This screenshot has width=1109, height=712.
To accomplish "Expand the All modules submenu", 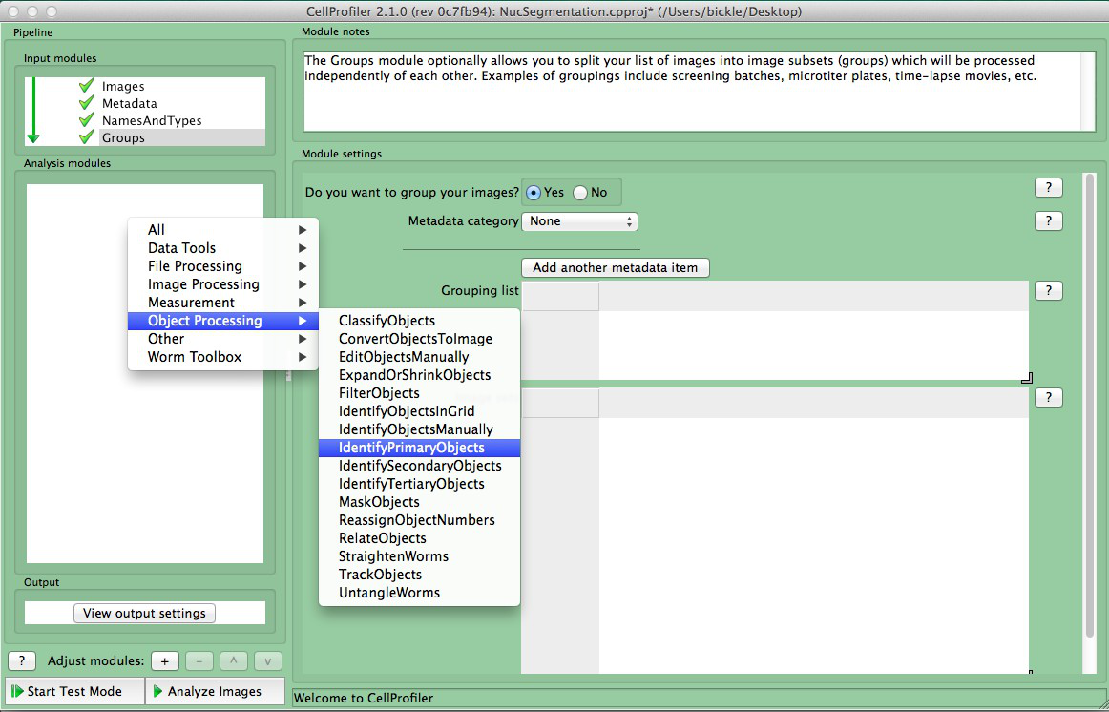I will pos(222,230).
